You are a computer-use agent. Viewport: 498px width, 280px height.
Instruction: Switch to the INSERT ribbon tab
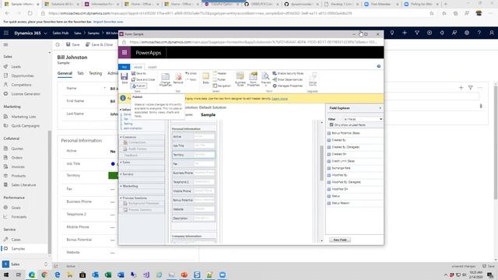153,67
